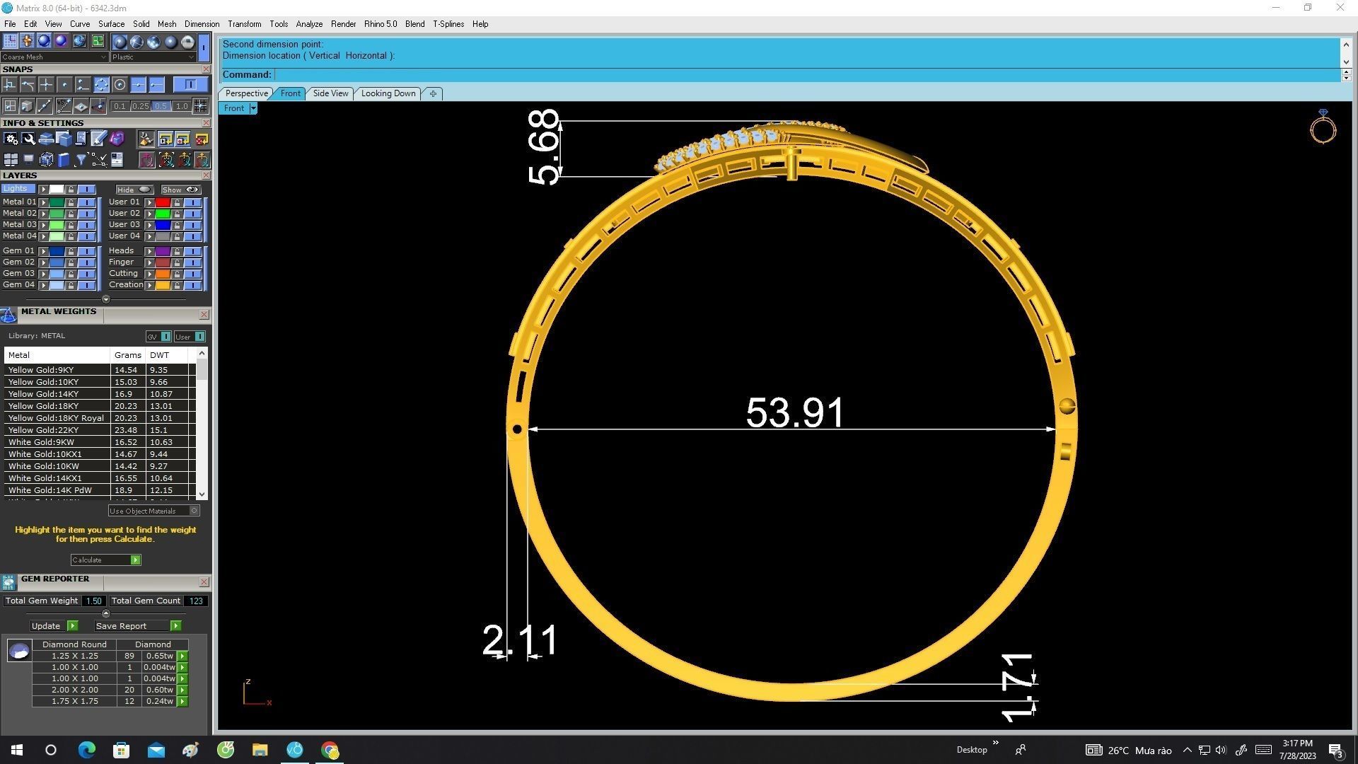
Task: Open the Dimension menu
Action: pos(202,24)
